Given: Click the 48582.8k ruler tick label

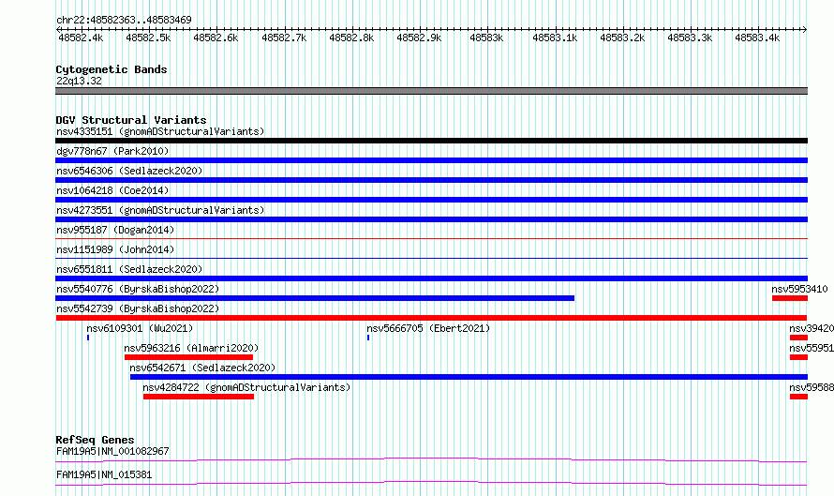Looking at the screenshot, I should 351,38.
